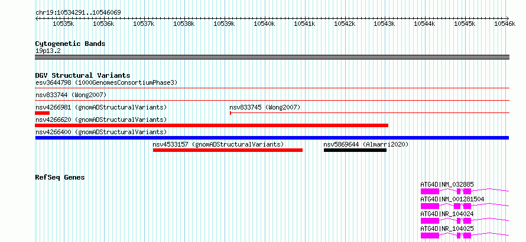Click the short red nsv4266981 variant bar

click(43, 113)
